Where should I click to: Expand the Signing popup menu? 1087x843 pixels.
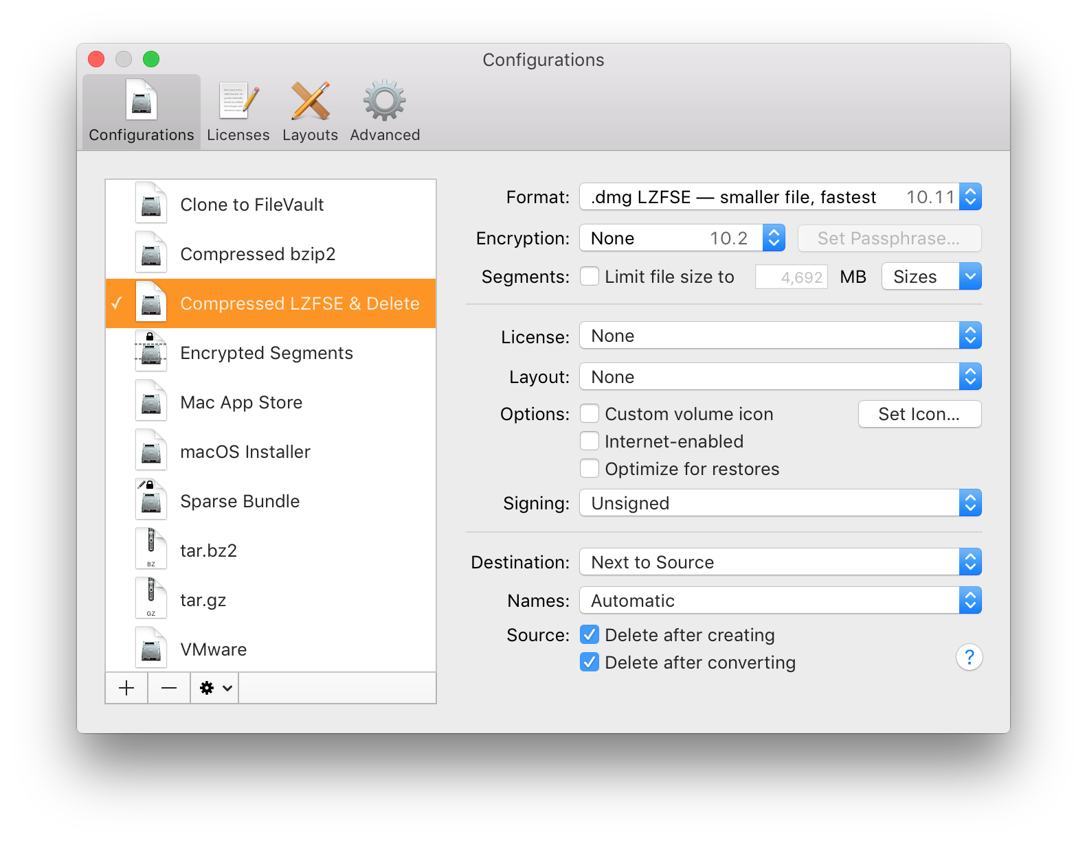[780, 503]
